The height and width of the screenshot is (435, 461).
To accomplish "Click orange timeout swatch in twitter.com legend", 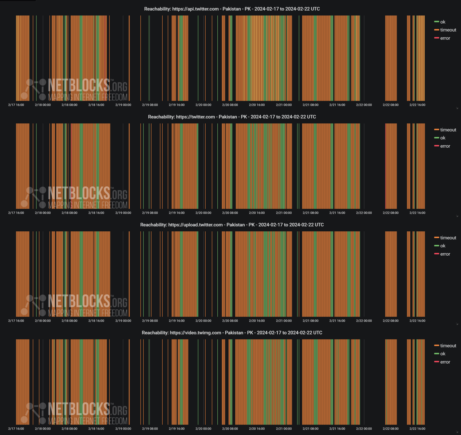I will tap(436, 130).
